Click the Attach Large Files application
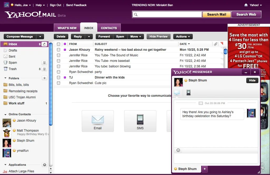 21,171
